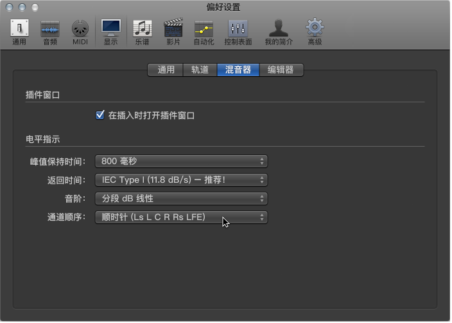Viewport: 452px width, 323px height.
Task: Open the 通道顺序 顺时针 dropdown
Action: coord(181,217)
